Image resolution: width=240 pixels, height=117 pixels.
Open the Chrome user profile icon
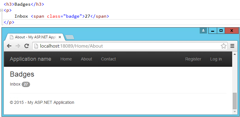pos(203,31)
